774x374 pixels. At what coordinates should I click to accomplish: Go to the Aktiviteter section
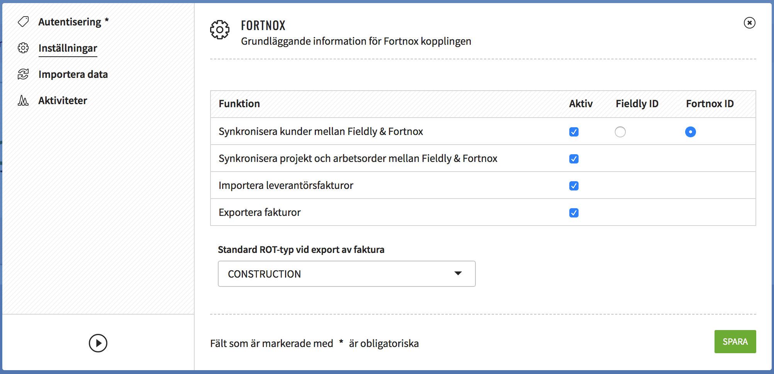tap(63, 100)
